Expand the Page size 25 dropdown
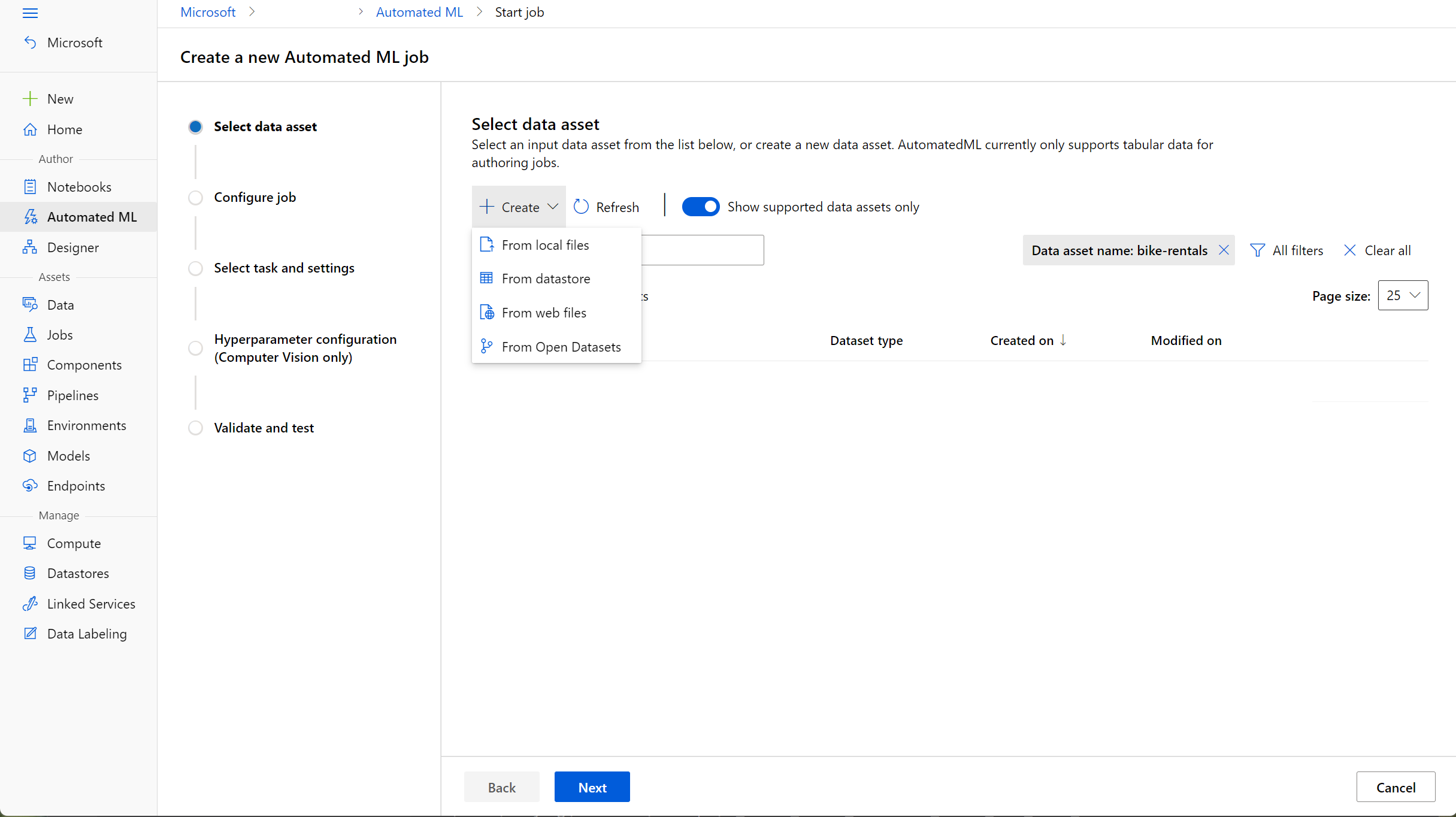 1403,295
